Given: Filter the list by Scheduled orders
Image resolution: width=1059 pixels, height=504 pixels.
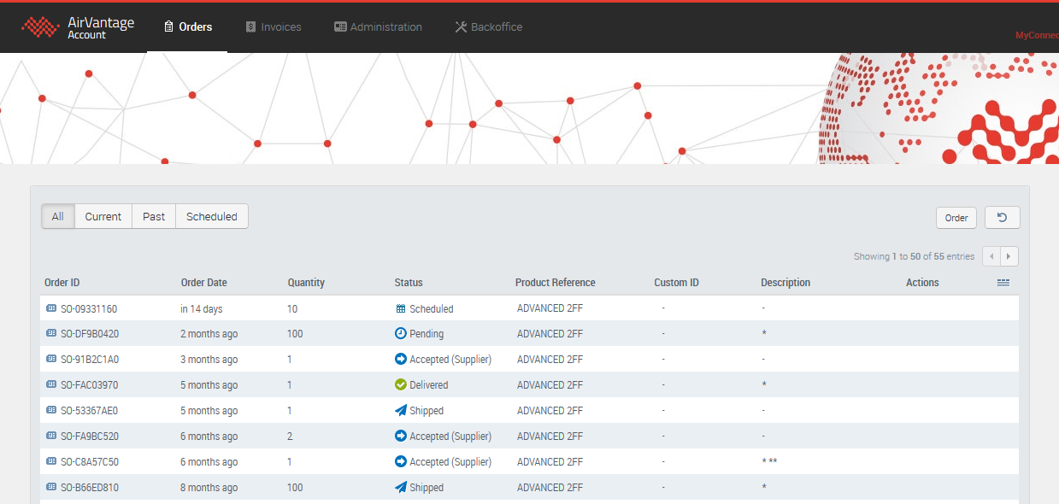Looking at the screenshot, I should tap(212, 216).
